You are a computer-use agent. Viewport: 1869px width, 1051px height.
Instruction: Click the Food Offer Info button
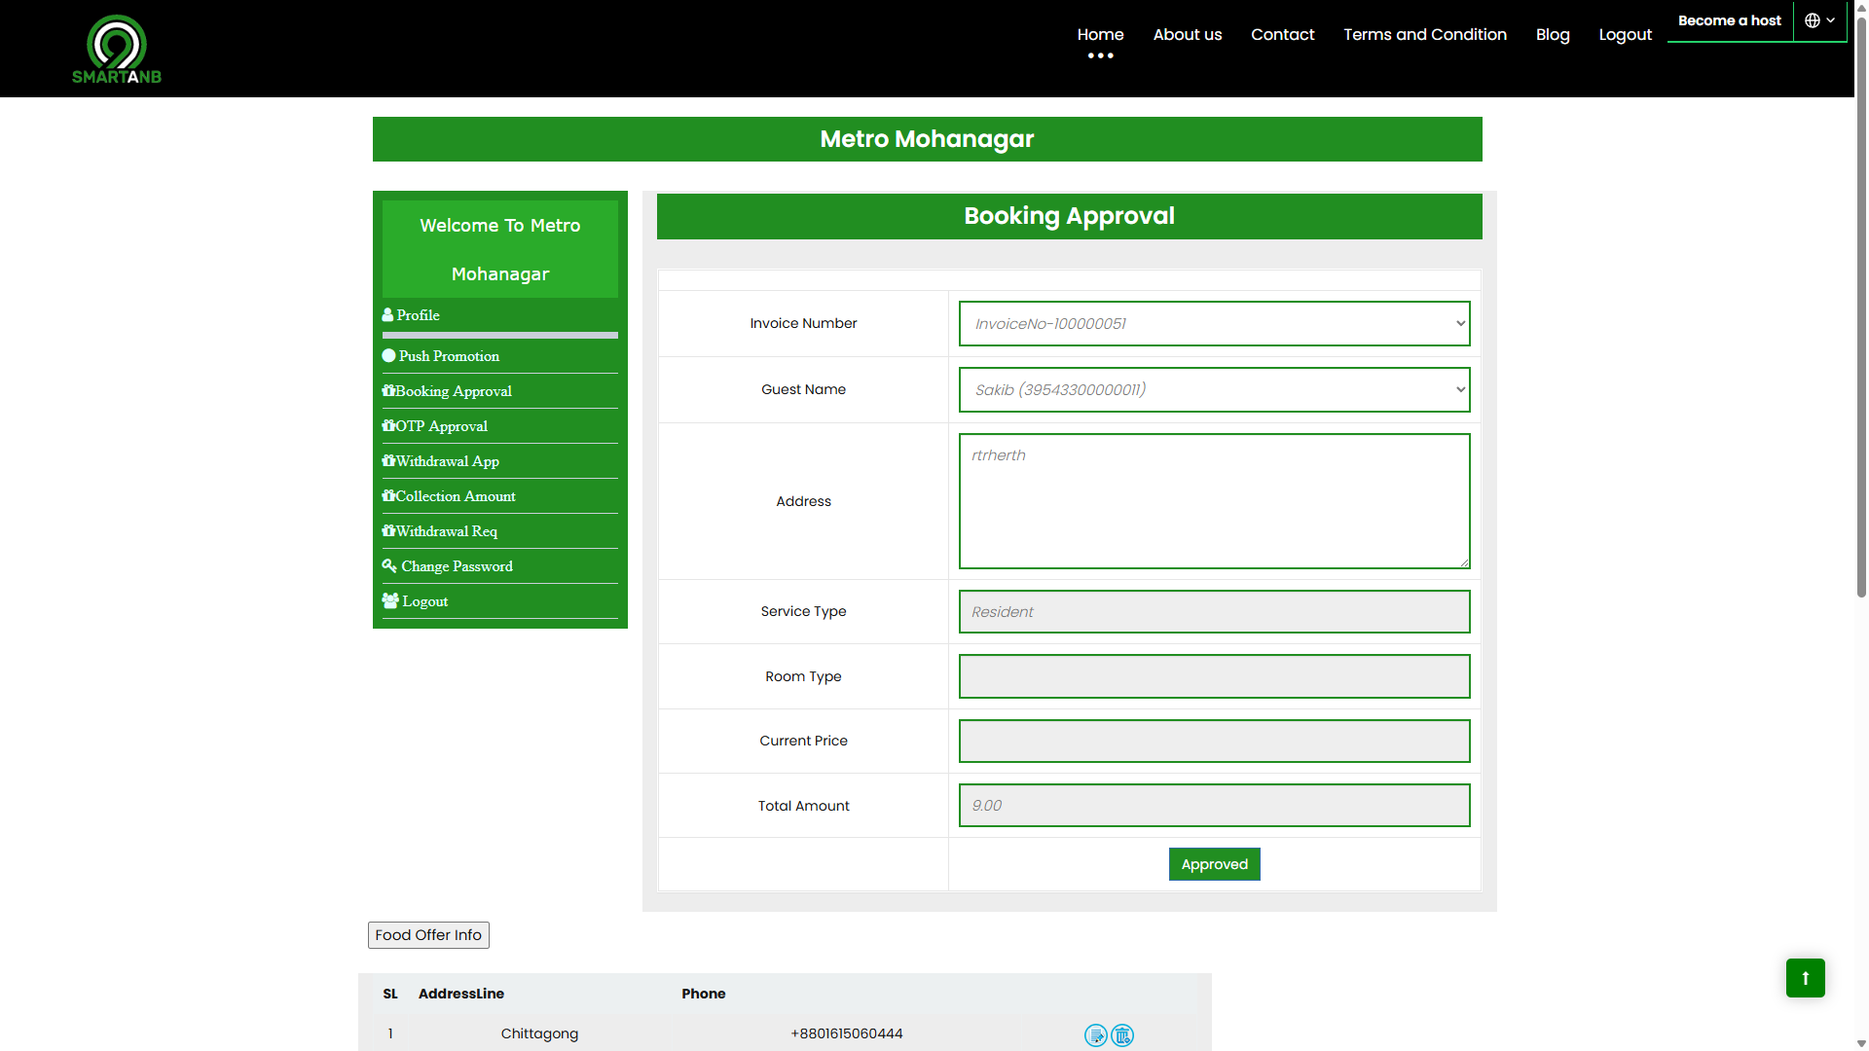[428, 935]
